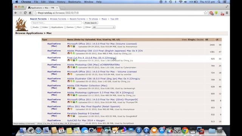
Task: Sort by the LE column header
Action: [x=217, y=40]
